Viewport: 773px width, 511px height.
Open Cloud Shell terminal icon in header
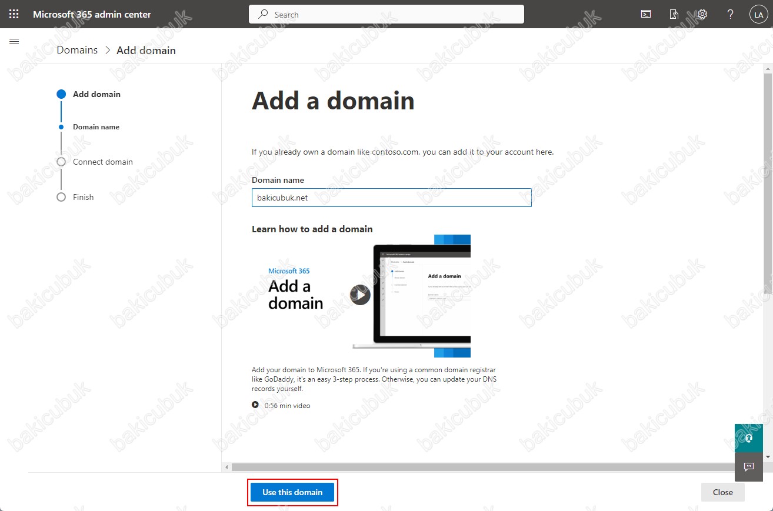tap(646, 14)
